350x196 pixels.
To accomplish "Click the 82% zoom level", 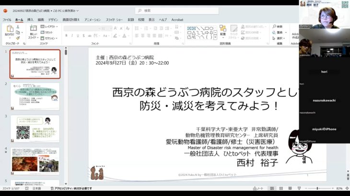I will pyautogui.click(x=339, y=188).
